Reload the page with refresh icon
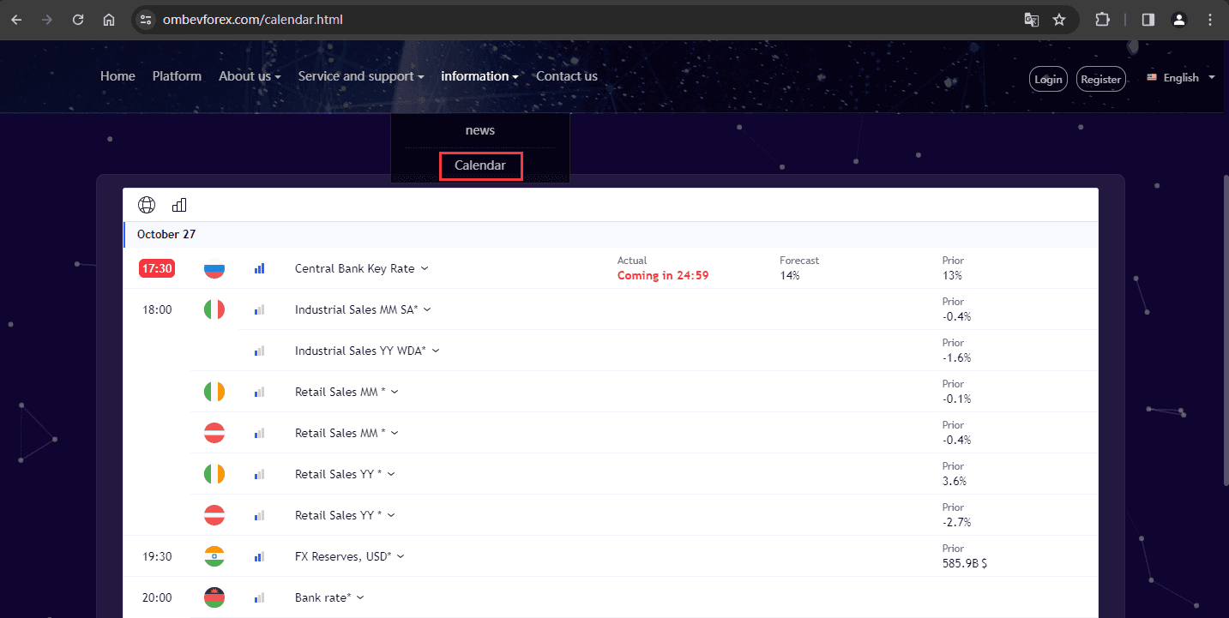 78,19
